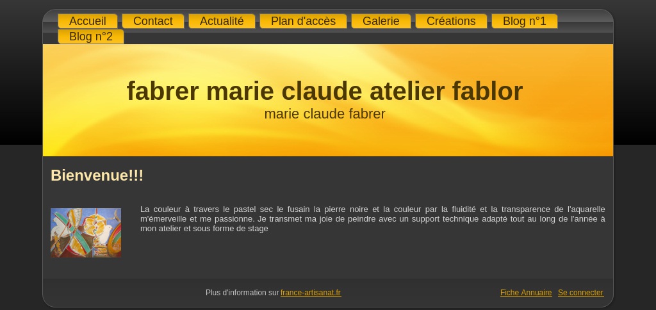Open the Fiche Annuaire link
Image resolution: width=656 pixels, height=310 pixels.
[x=526, y=293]
